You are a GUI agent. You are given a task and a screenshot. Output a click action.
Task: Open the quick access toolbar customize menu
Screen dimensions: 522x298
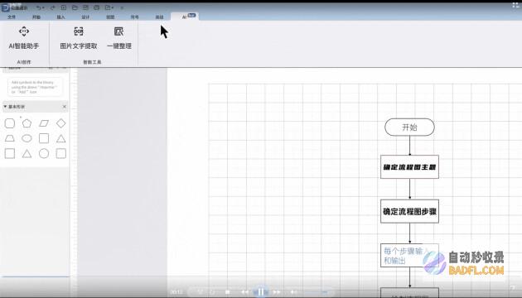pyautogui.click(x=122, y=7)
